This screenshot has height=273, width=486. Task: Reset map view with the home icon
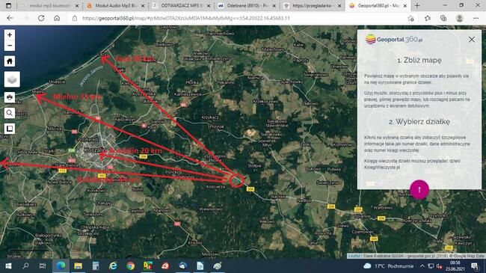(10, 61)
